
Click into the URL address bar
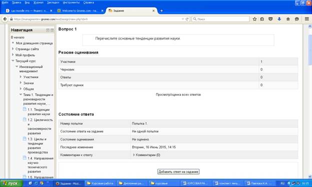point(98,19)
